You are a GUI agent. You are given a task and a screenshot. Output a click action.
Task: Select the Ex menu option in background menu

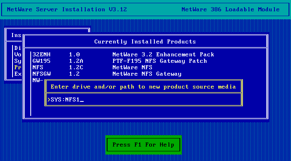(18, 74)
